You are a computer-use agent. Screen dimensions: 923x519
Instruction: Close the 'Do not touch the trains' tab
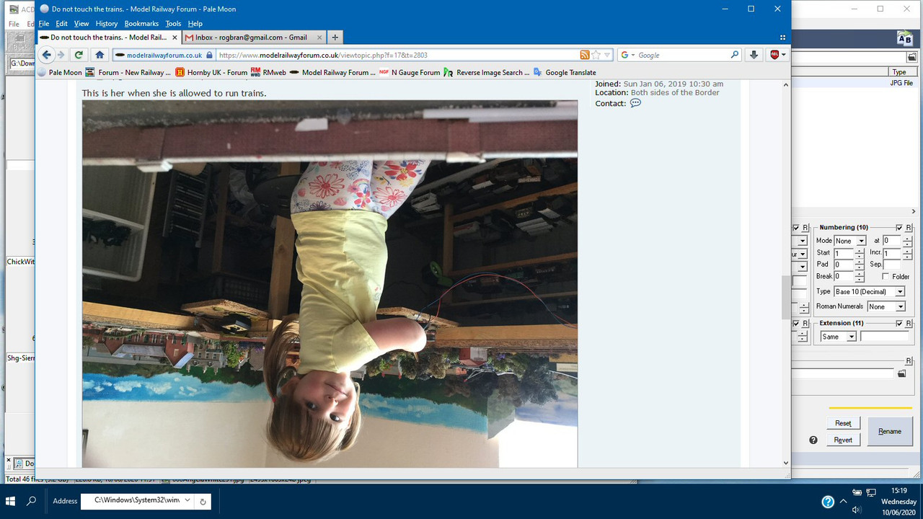coord(174,37)
